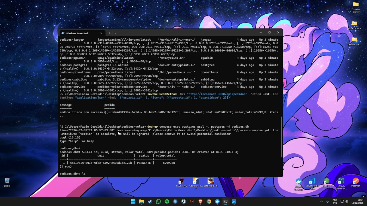This screenshot has height=206, width=367.
Task: Open the Windows Start menu
Action: click(x=133, y=201)
